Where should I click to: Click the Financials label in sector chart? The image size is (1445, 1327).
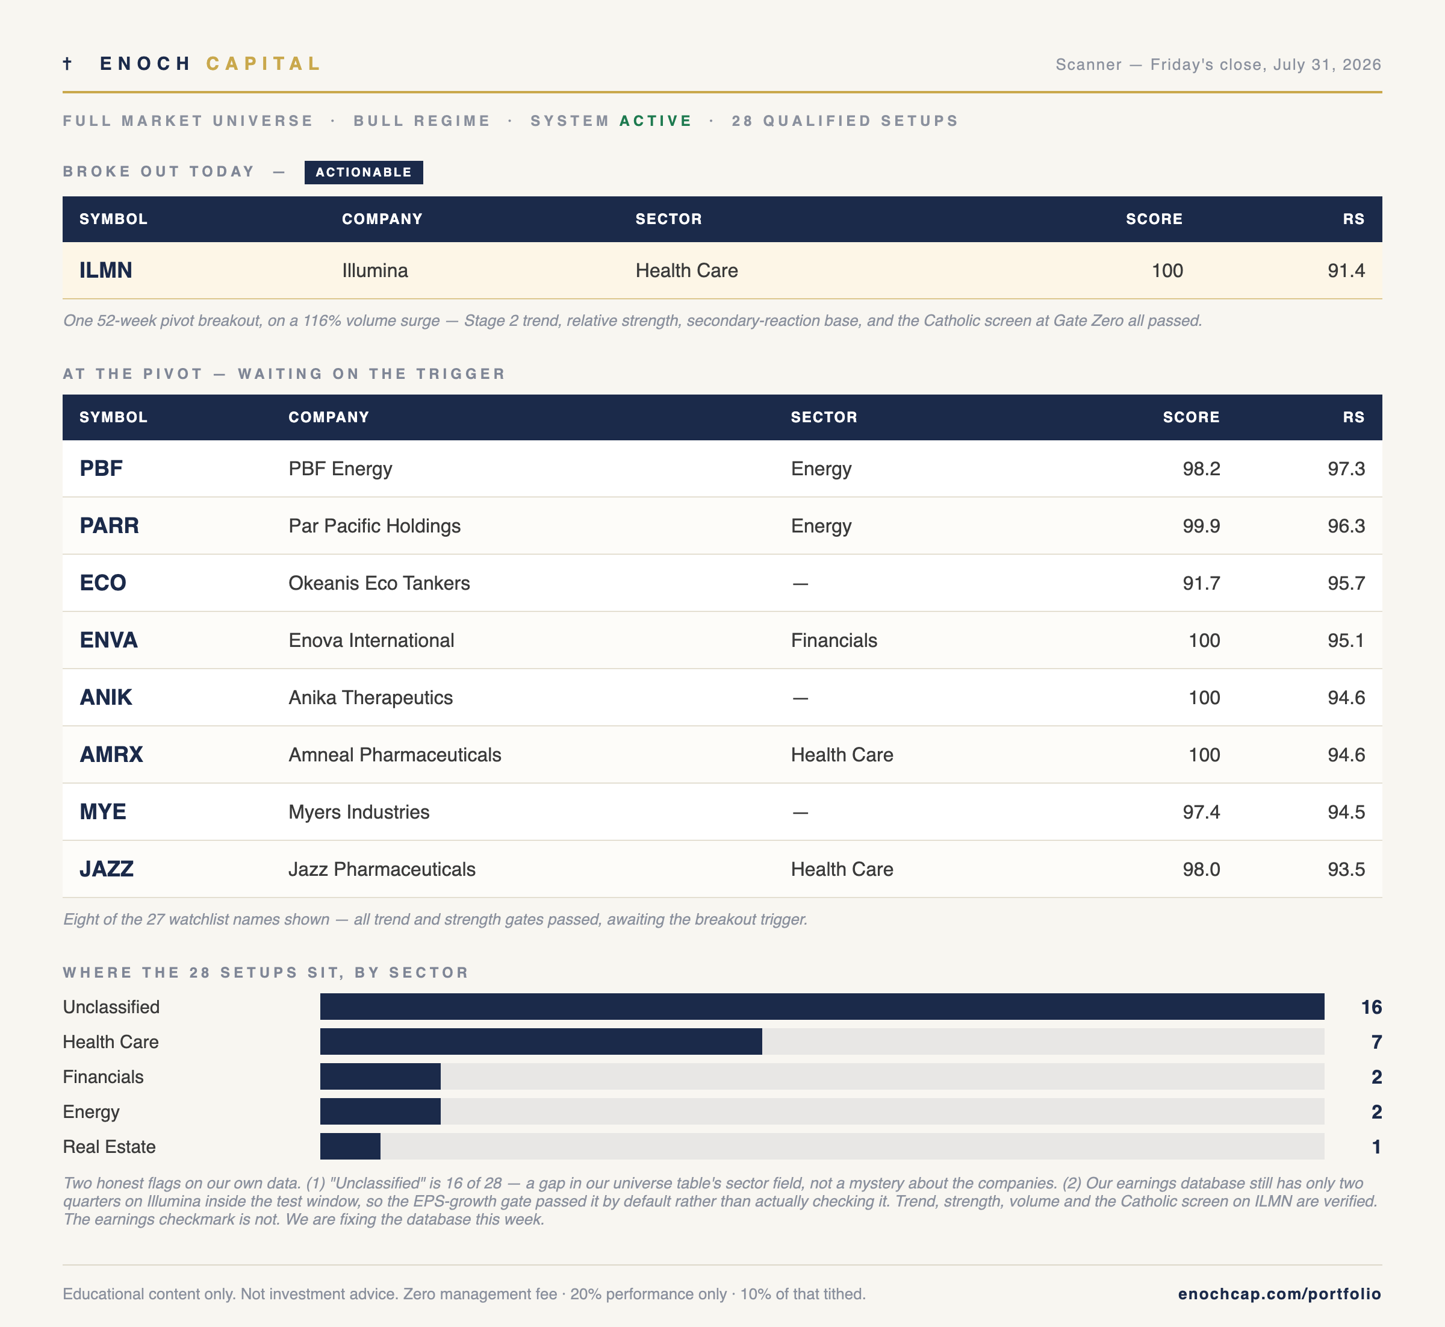104,1077
